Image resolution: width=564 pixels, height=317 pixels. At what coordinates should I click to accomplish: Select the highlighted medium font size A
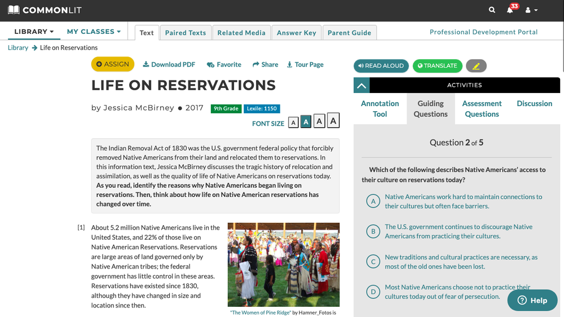[x=306, y=122]
